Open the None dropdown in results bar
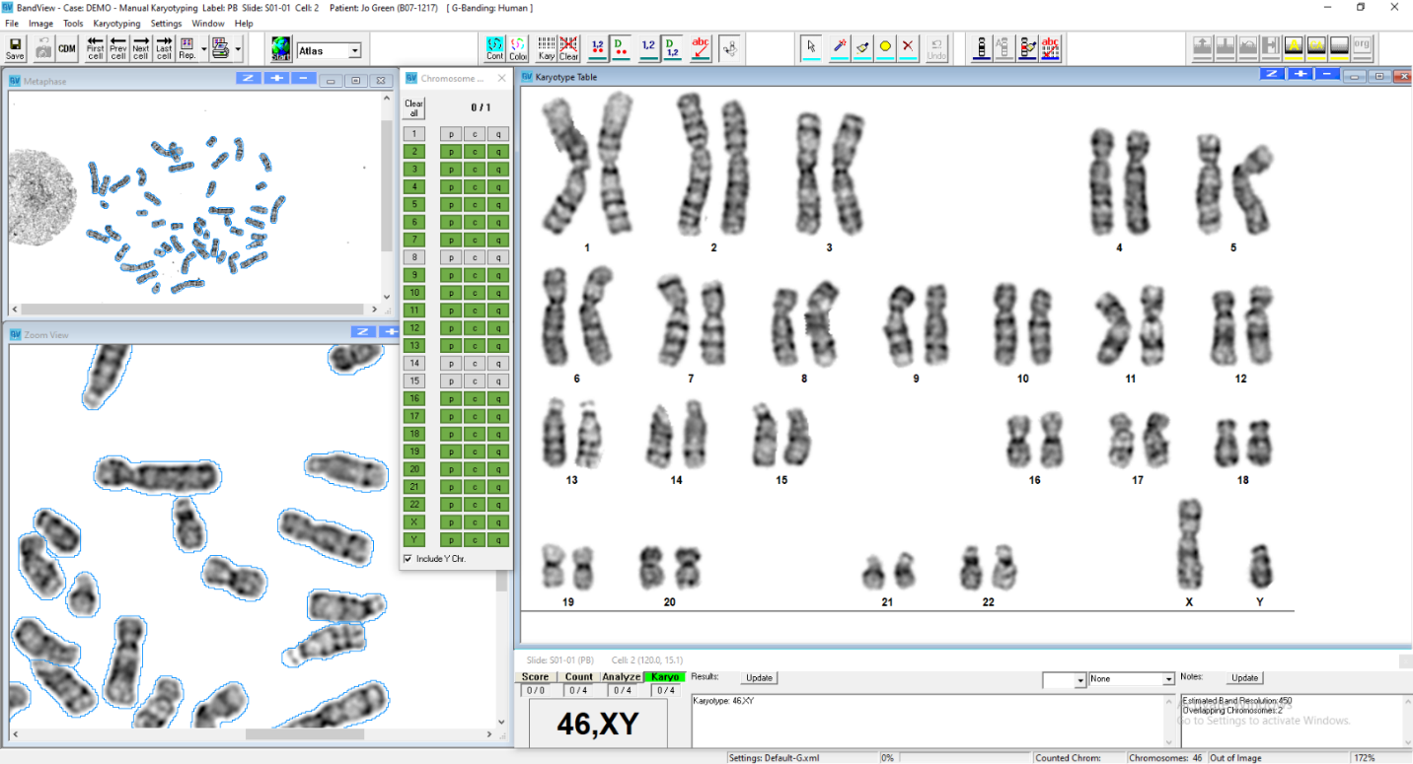The height and width of the screenshot is (764, 1413). click(x=1168, y=679)
